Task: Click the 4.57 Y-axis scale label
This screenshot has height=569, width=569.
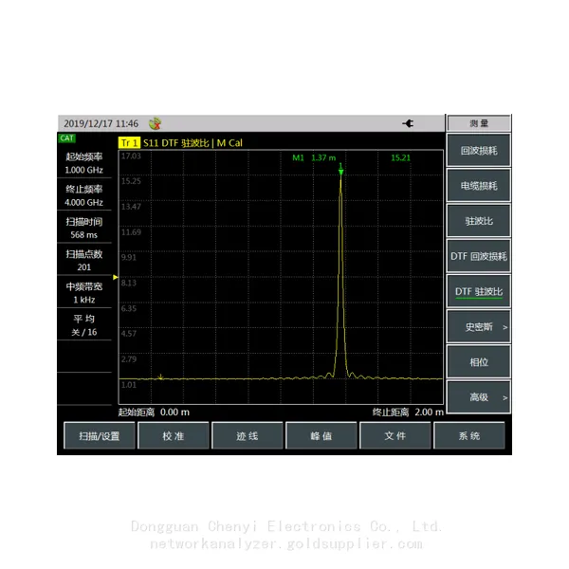Action: click(x=129, y=334)
